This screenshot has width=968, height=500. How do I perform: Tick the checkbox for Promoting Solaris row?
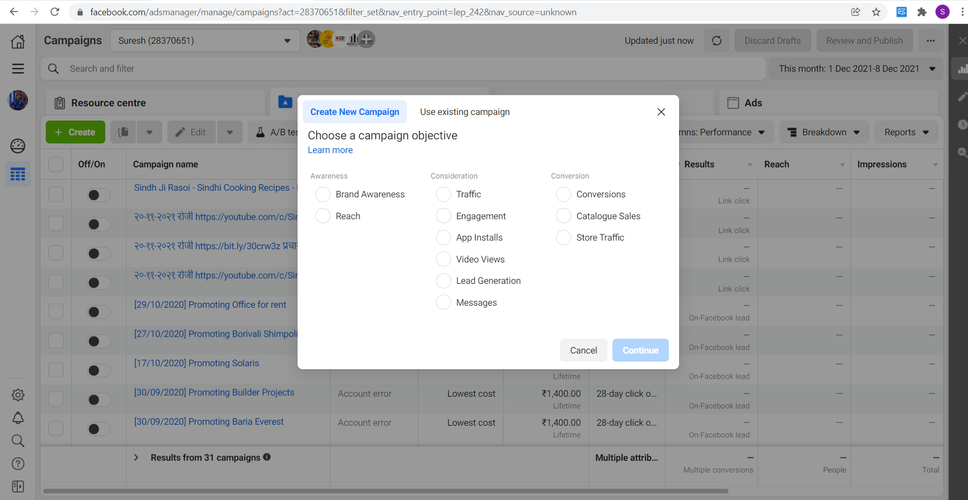tap(56, 370)
